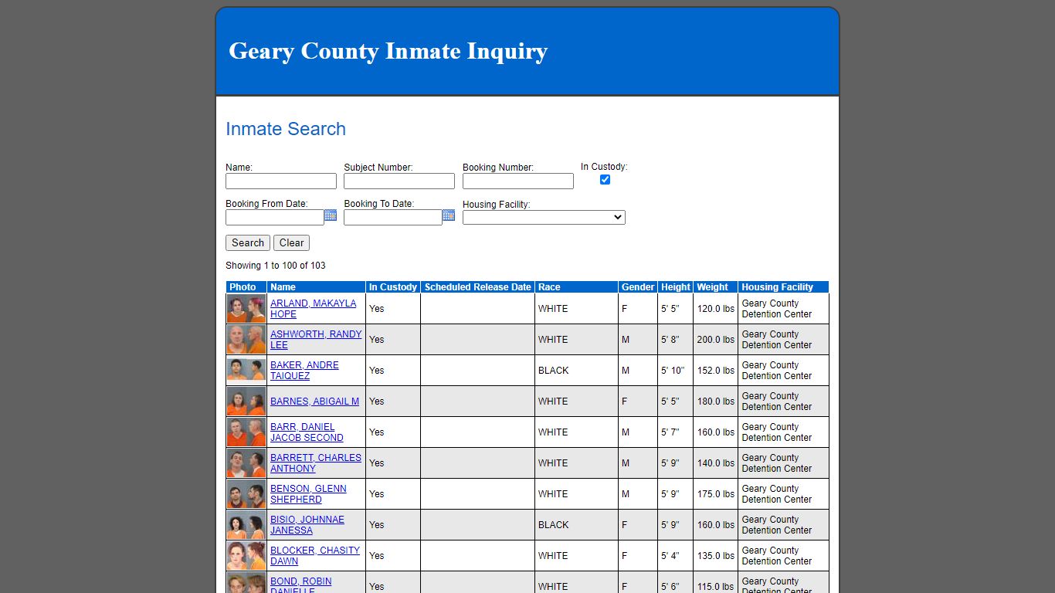
Task: Click the Search button
Action: 248,242
